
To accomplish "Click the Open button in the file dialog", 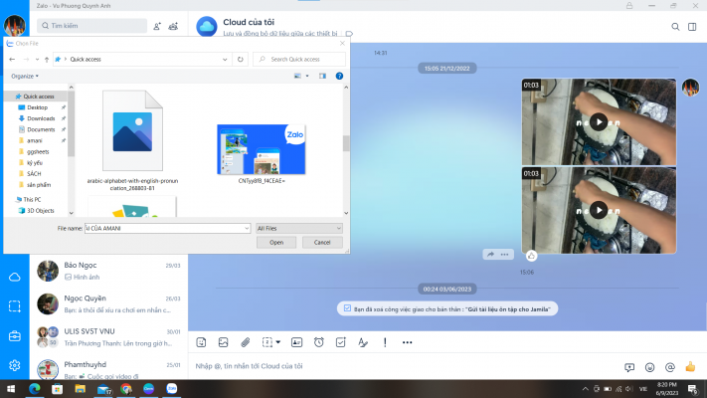I will click(x=276, y=243).
